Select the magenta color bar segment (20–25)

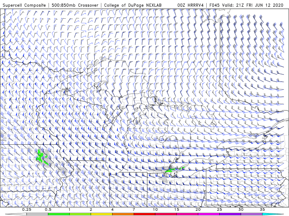[x=209, y=214]
